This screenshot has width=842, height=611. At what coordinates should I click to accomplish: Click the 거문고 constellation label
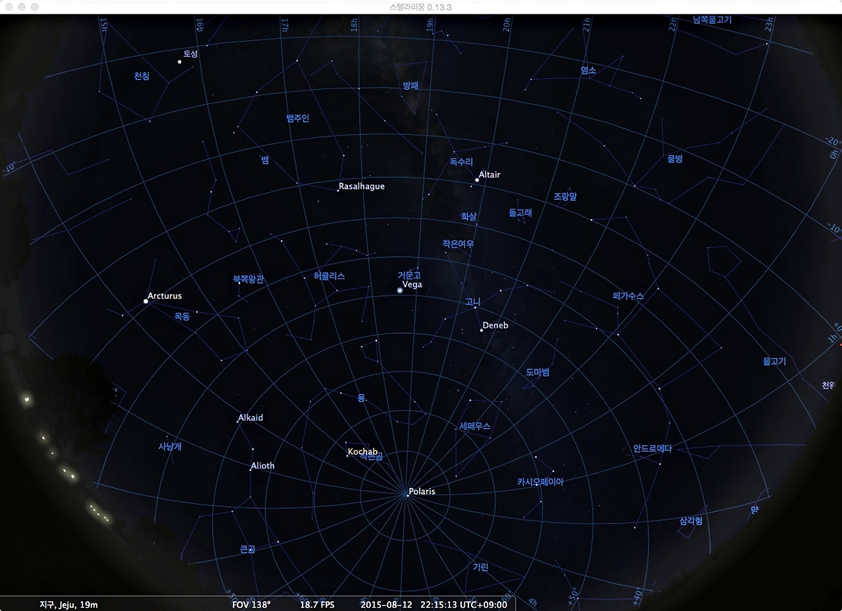click(409, 275)
